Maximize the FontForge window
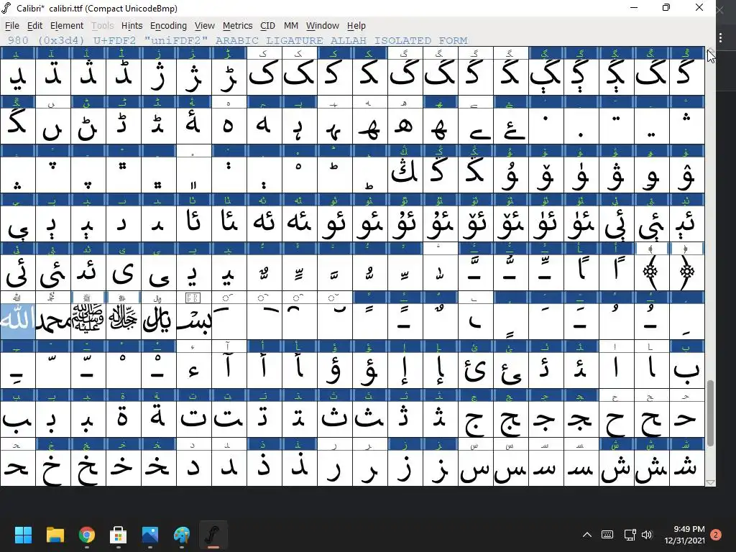Image resolution: width=736 pixels, height=552 pixels. (666, 7)
